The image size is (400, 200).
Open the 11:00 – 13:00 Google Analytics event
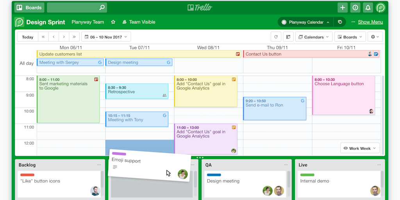(x=205, y=139)
